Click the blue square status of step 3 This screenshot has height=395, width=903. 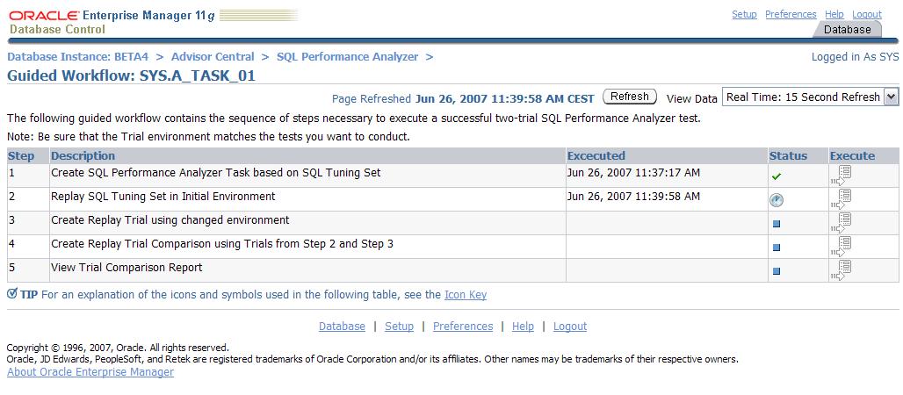pos(777,224)
